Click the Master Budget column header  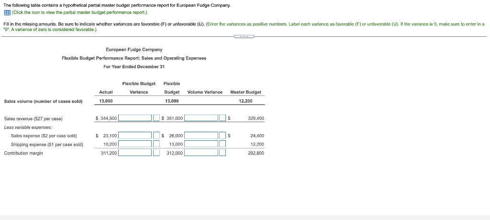point(245,92)
